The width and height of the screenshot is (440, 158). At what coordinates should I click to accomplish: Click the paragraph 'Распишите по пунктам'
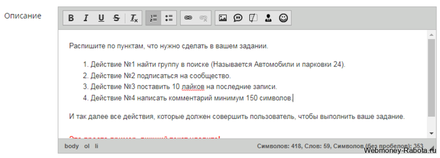tap(168, 46)
